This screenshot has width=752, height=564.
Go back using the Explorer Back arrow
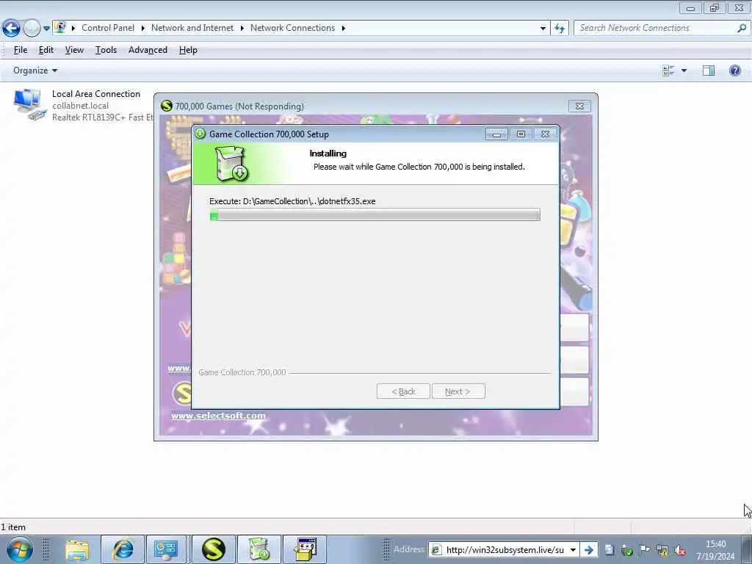11,29
